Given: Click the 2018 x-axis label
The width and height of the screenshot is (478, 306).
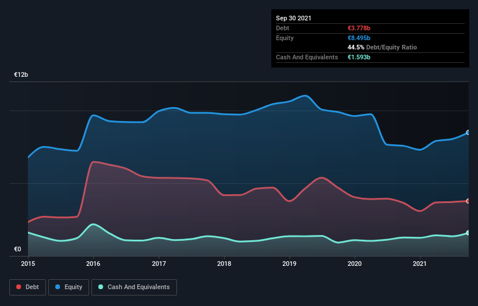Looking at the screenshot, I should 224,264.
